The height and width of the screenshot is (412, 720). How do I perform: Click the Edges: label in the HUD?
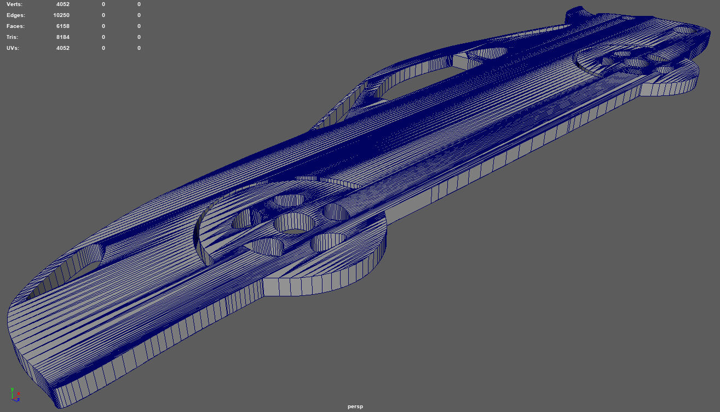click(x=15, y=15)
